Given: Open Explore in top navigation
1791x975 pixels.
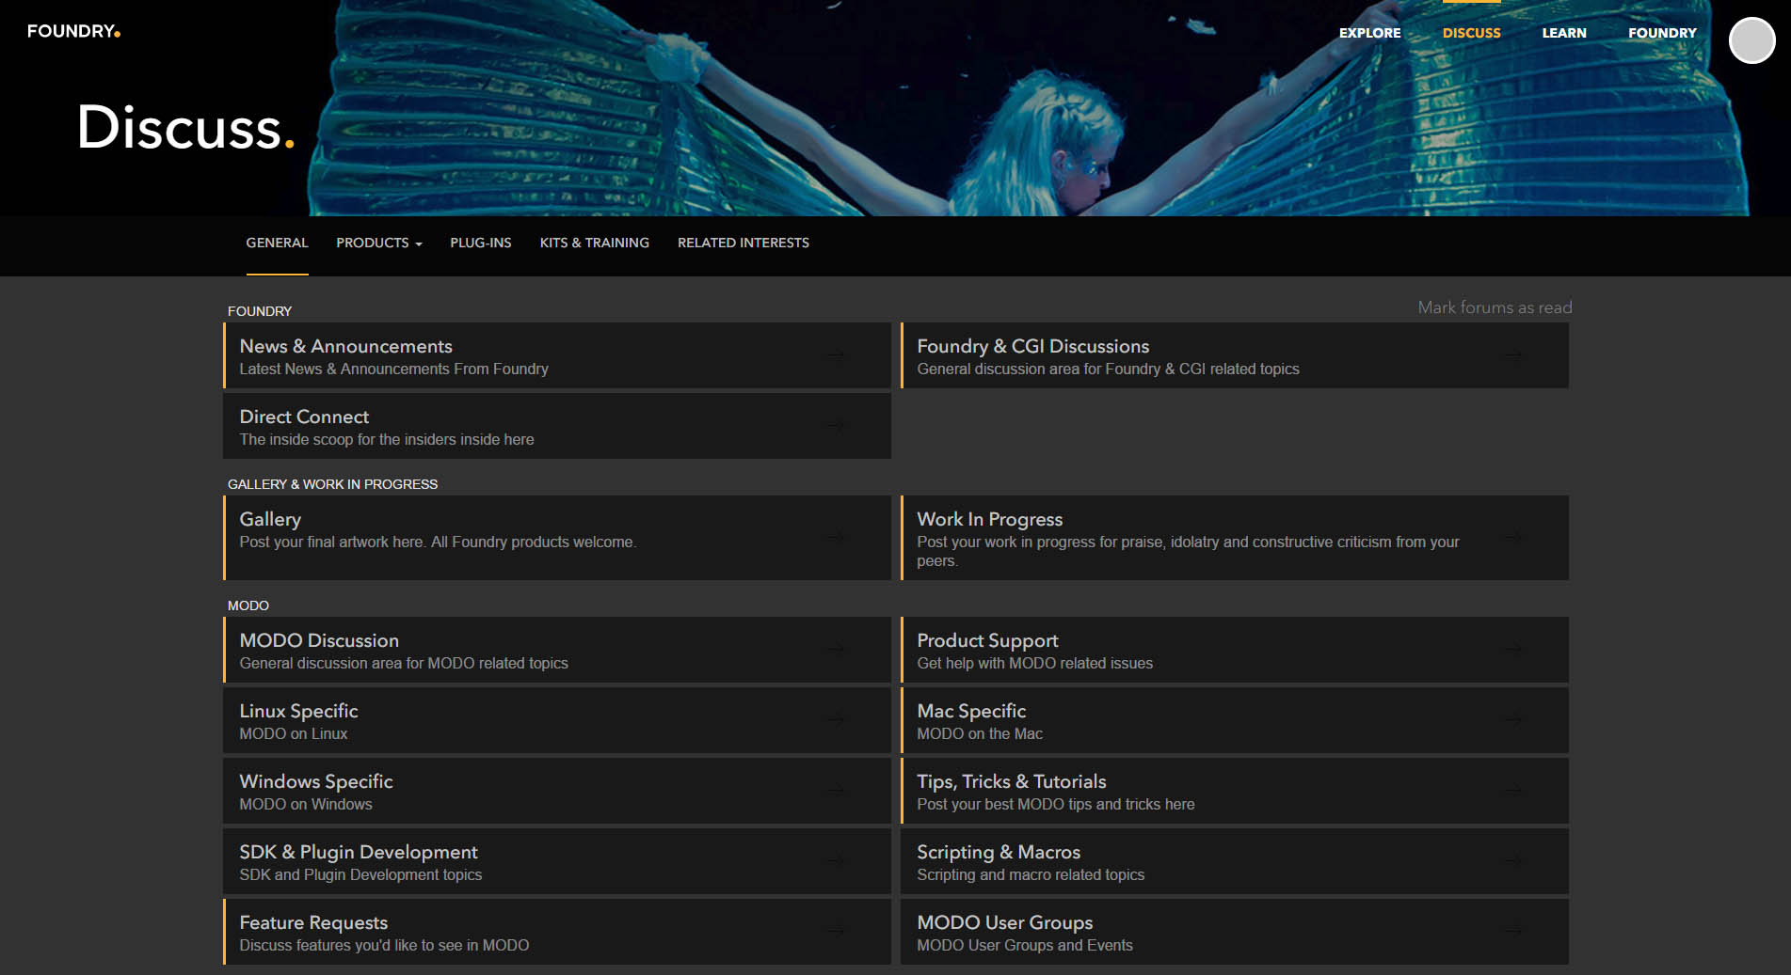Looking at the screenshot, I should [x=1369, y=33].
